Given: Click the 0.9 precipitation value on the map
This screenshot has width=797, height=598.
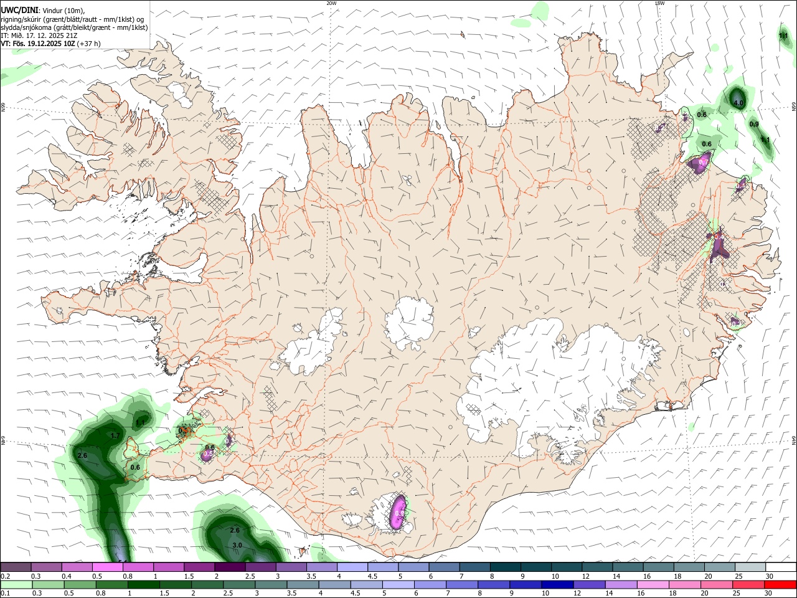Looking at the screenshot, I should 753,124.
